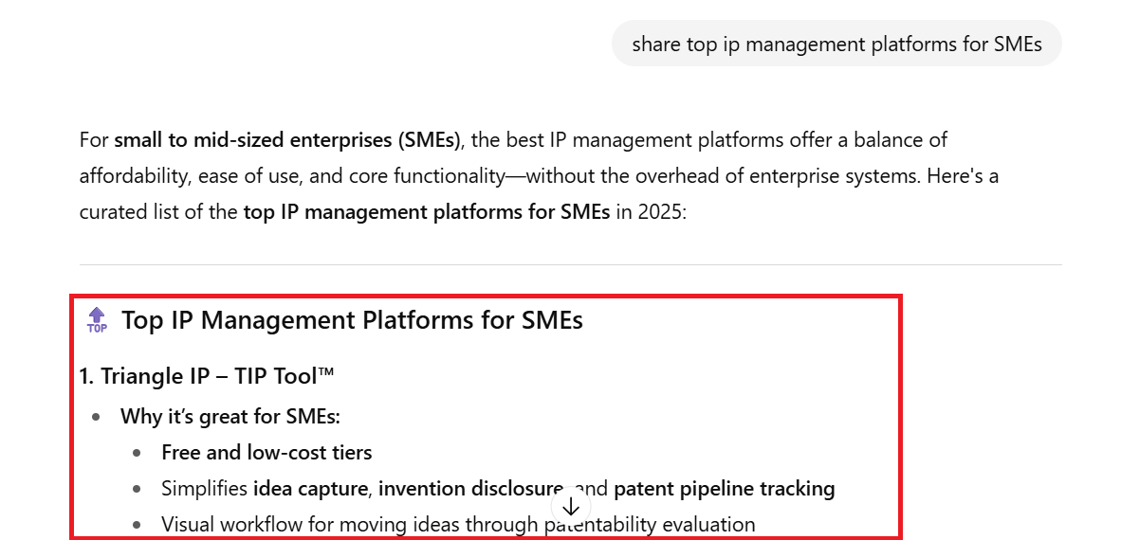1121x540 pixels.
Task: Click the bold 'idea capture' phrase
Action: click(x=310, y=489)
